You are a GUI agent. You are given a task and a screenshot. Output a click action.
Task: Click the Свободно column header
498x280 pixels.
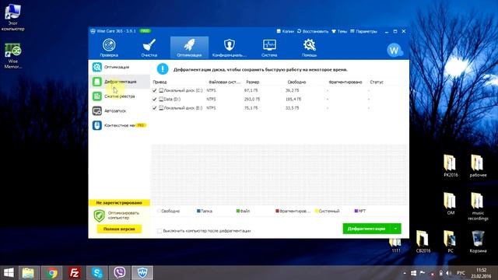[x=296, y=82]
